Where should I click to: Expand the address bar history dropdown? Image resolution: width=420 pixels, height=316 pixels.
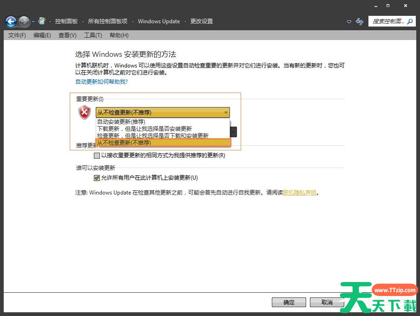[x=349, y=22]
